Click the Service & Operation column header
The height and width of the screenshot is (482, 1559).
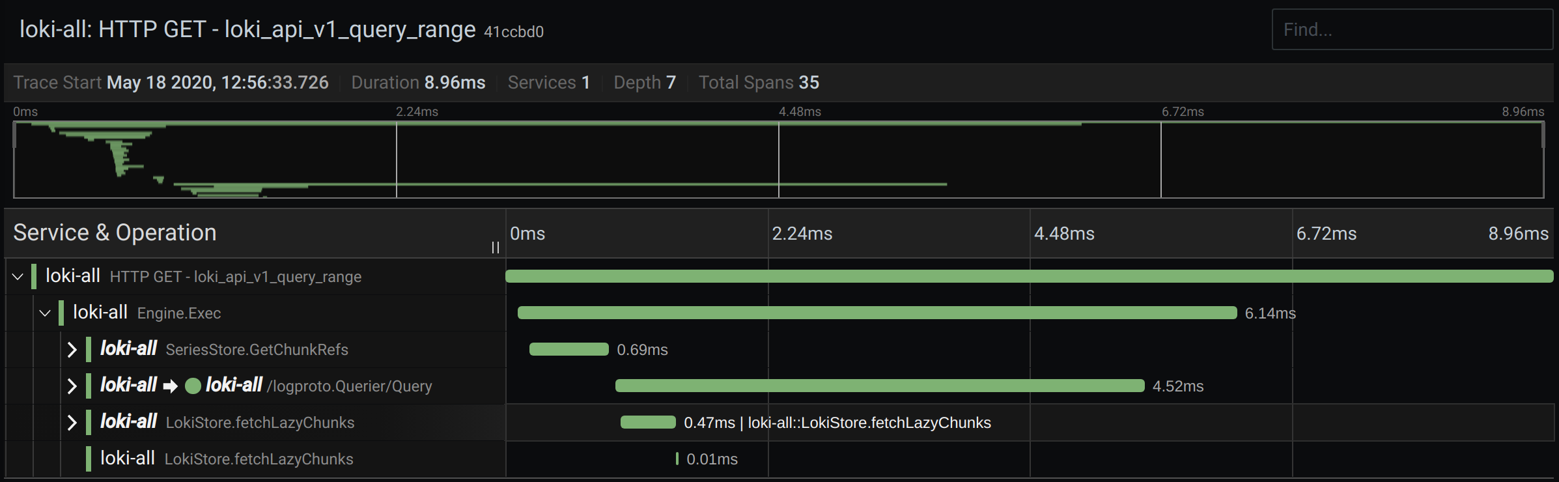point(115,233)
